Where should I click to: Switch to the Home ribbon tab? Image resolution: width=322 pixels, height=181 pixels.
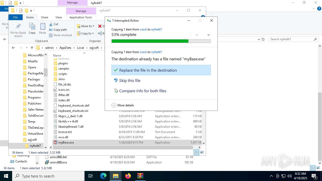coord(30,17)
